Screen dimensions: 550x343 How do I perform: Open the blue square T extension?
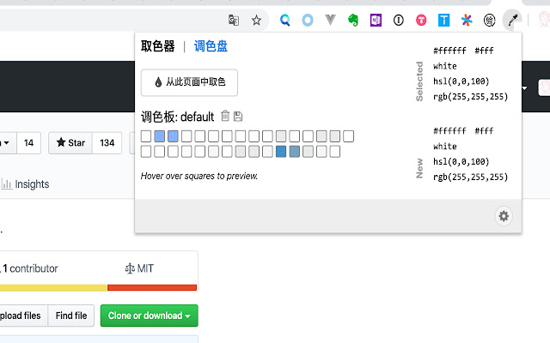[443, 20]
